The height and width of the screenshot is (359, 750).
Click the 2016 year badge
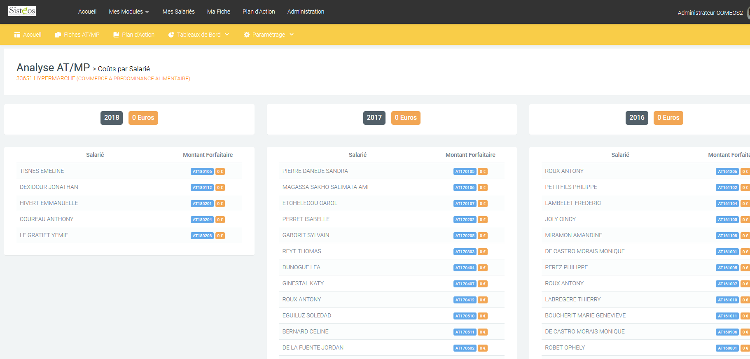coord(637,118)
